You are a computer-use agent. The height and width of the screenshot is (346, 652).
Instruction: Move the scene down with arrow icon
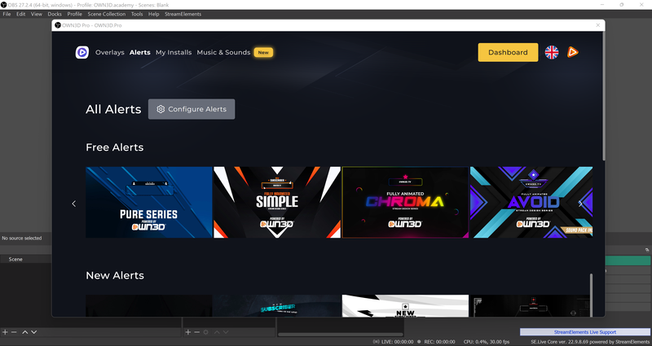33,332
